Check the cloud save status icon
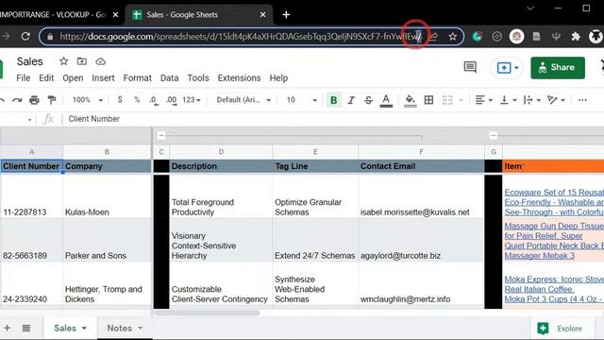The image size is (604, 340). [x=101, y=61]
